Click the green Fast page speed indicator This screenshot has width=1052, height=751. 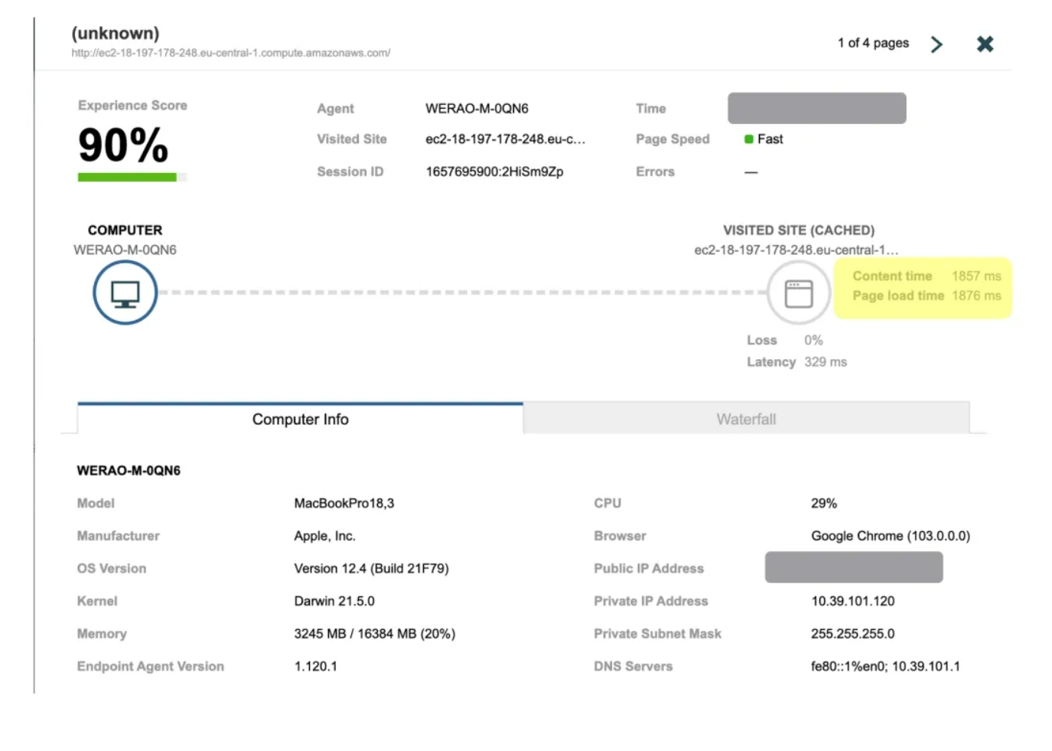click(x=764, y=139)
